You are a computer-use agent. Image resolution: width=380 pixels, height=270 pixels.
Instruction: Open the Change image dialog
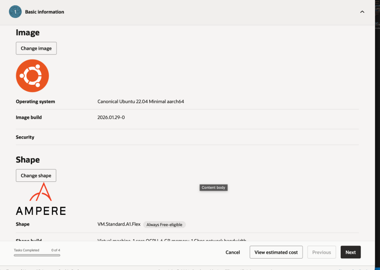pyautogui.click(x=36, y=48)
